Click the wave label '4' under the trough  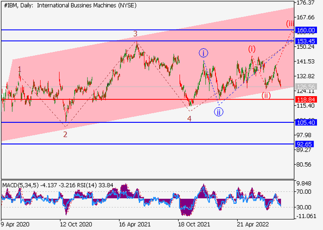(x=189, y=119)
